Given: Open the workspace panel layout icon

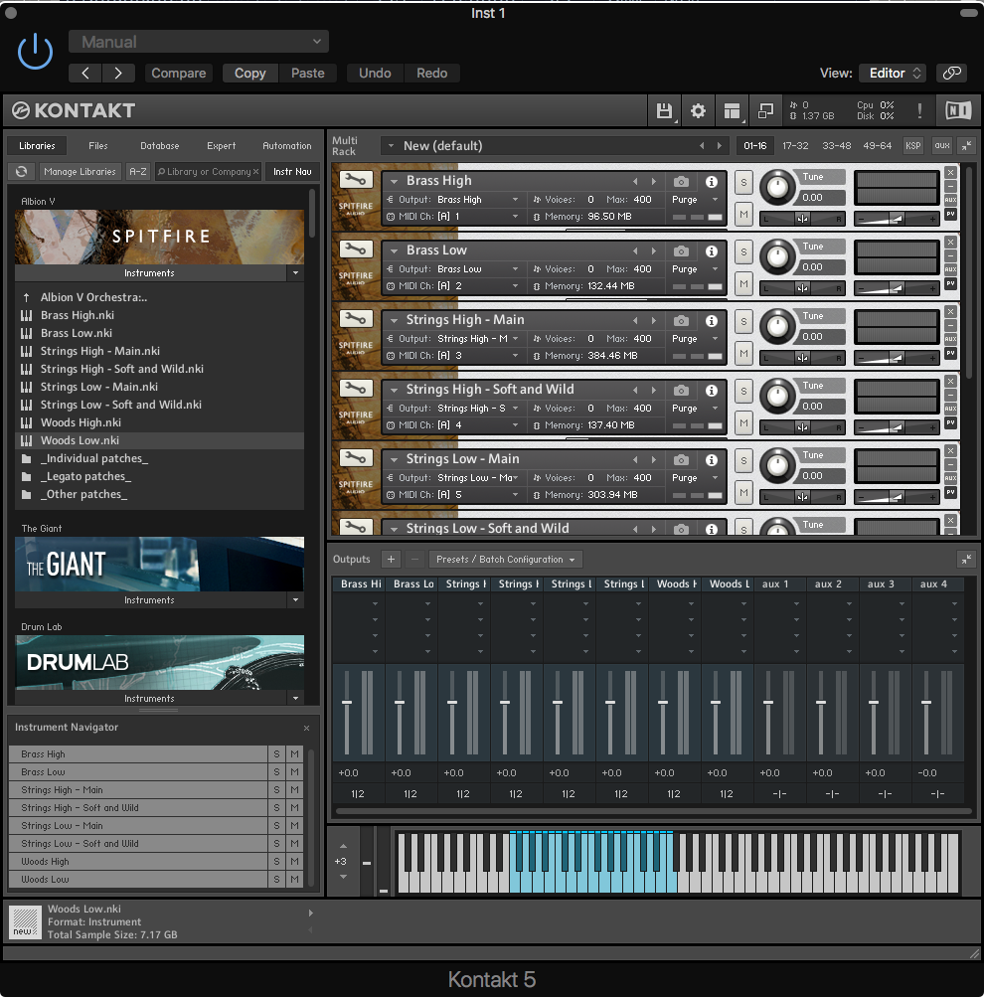Looking at the screenshot, I should point(732,111).
